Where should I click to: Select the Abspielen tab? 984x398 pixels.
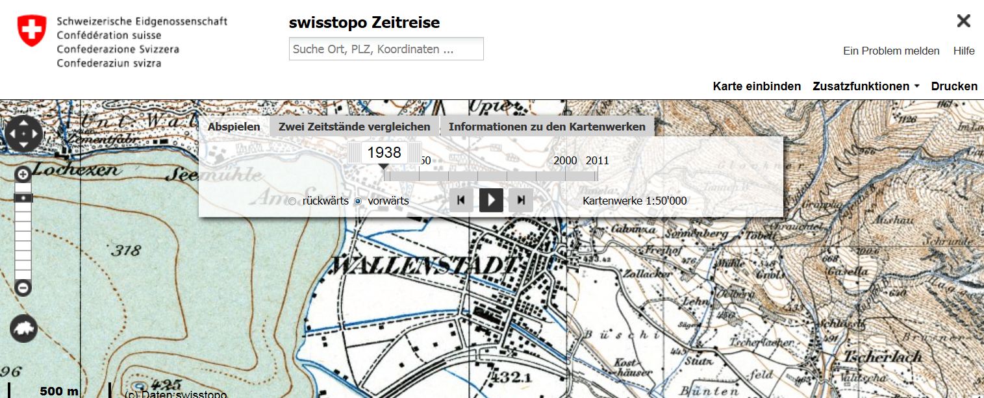pos(234,127)
